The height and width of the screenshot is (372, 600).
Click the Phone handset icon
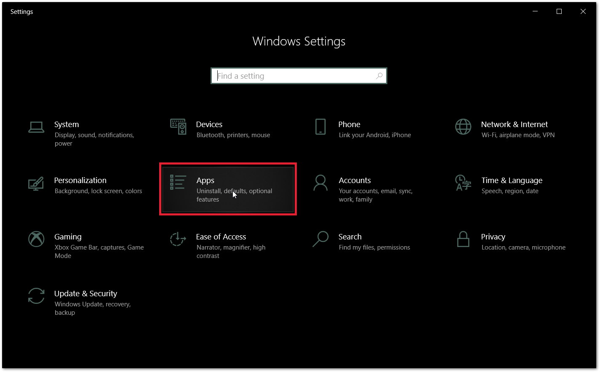point(320,127)
